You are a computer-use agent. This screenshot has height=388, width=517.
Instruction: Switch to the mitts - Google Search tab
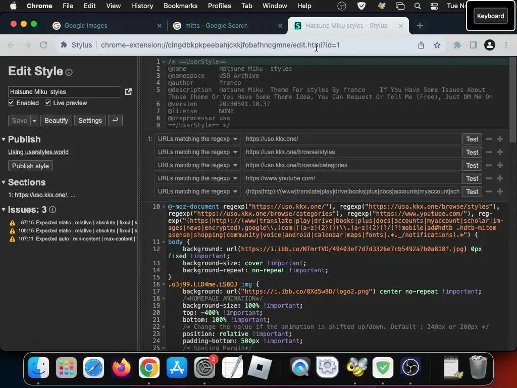228,26
